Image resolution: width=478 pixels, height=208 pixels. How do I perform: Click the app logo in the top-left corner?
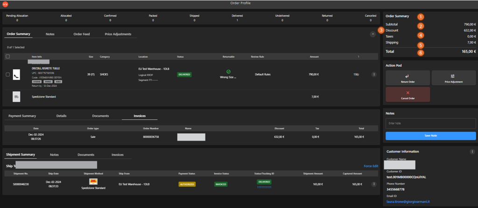coord(5,4)
